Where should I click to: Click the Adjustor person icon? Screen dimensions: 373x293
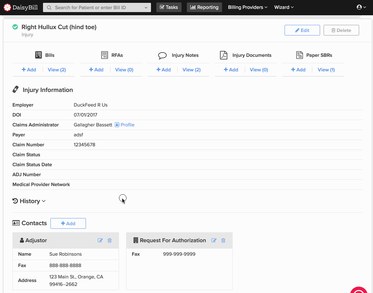point(22,240)
